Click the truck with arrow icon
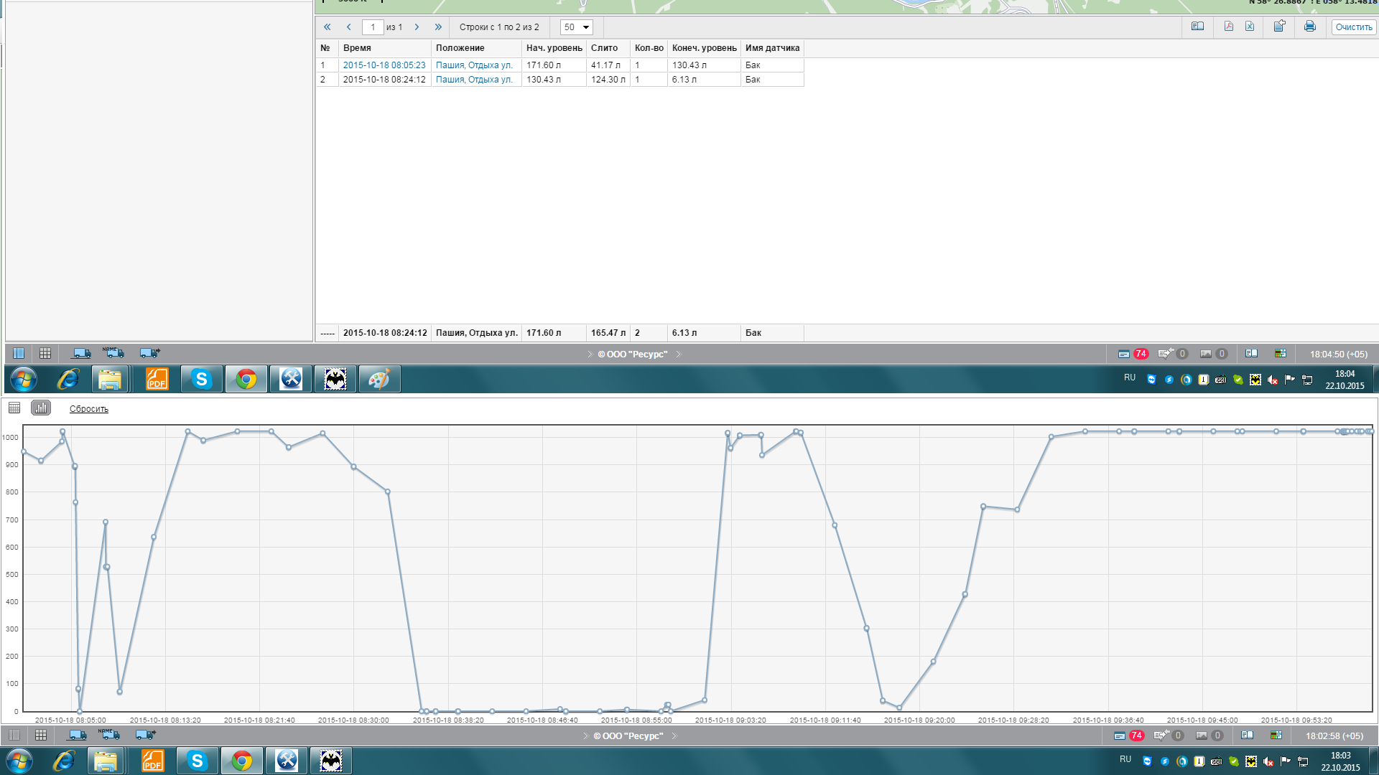The width and height of the screenshot is (1379, 775). click(149, 353)
